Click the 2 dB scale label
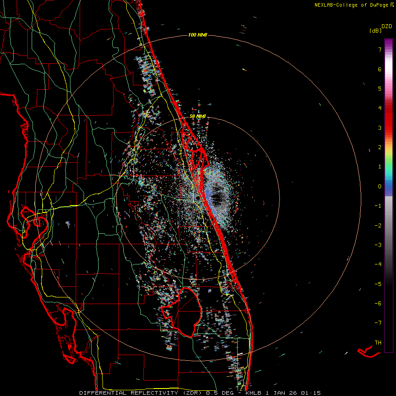Screen dimensions: 396x396 (380, 147)
